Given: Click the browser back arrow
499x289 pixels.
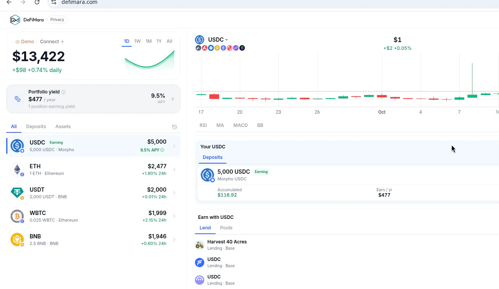Looking at the screenshot, I should click(9, 2).
